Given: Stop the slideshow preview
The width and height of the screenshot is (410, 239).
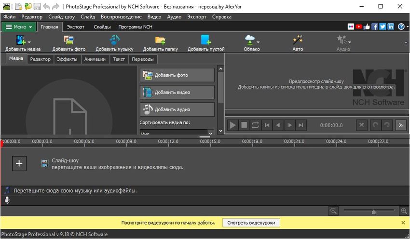Looking at the screenshot, I should click(x=244, y=125).
